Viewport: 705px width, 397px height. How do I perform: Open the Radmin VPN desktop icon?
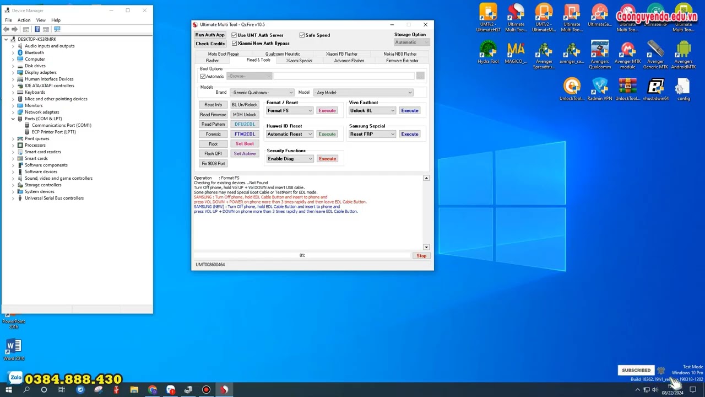599,89
